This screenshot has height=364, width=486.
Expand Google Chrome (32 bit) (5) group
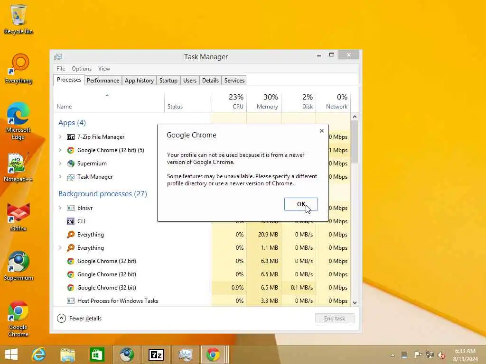click(60, 150)
